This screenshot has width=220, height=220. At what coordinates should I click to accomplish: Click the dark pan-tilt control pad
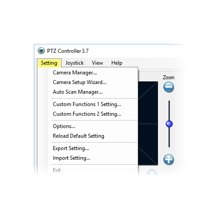148,123
